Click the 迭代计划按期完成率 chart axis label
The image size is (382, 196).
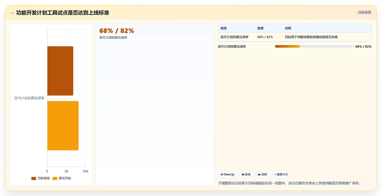coord(29,98)
